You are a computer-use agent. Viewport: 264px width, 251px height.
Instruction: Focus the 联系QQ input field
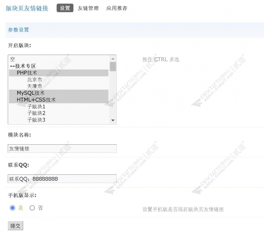pyautogui.click(x=62, y=179)
